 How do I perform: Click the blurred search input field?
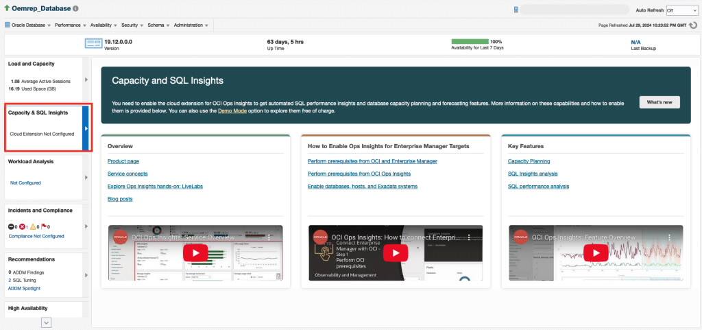pyautogui.click(x=574, y=10)
